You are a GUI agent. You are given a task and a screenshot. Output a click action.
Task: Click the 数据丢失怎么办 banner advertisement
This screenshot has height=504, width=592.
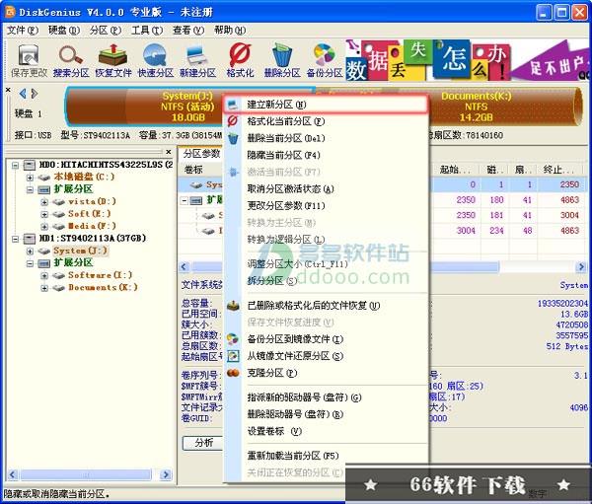(467, 60)
